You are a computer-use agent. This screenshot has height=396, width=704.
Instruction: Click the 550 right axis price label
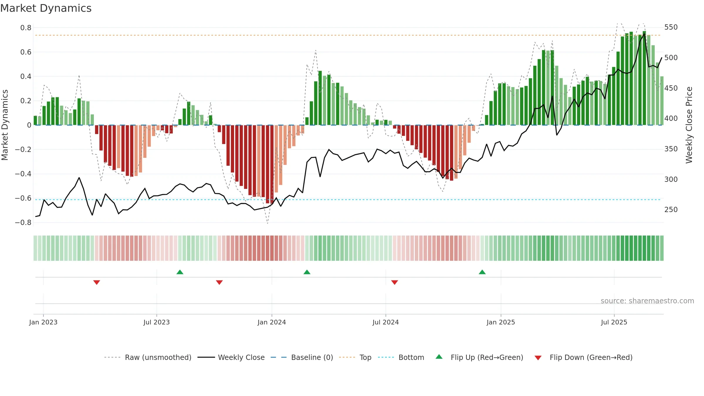(x=671, y=27)
